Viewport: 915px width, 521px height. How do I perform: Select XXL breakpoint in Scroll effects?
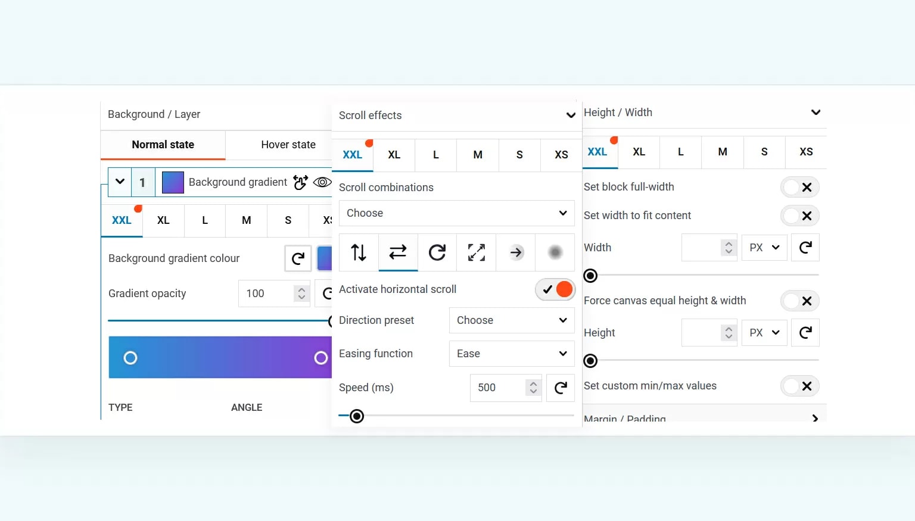click(352, 155)
